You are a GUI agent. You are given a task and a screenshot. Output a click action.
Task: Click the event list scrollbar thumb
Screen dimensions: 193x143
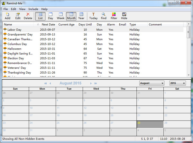188,32
